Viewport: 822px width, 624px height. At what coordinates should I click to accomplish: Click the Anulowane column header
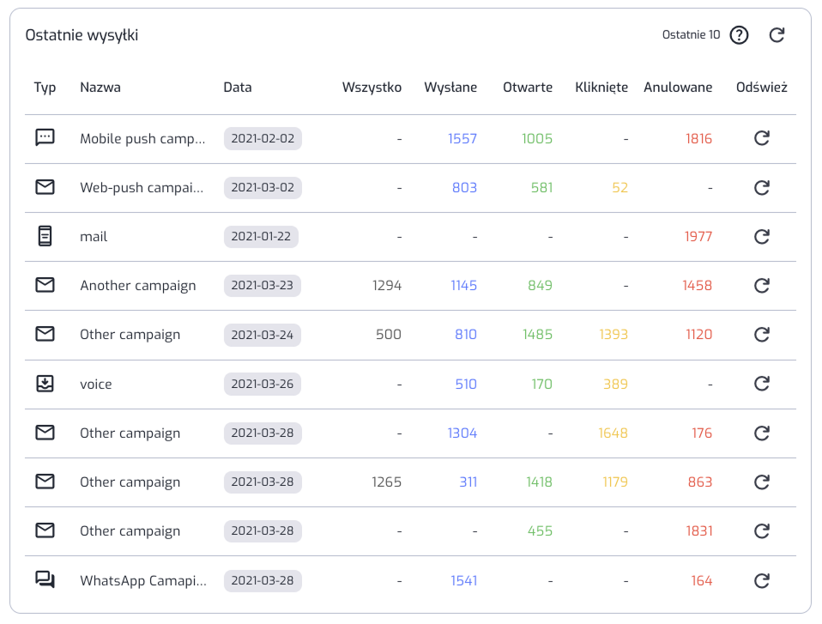pos(678,88)
